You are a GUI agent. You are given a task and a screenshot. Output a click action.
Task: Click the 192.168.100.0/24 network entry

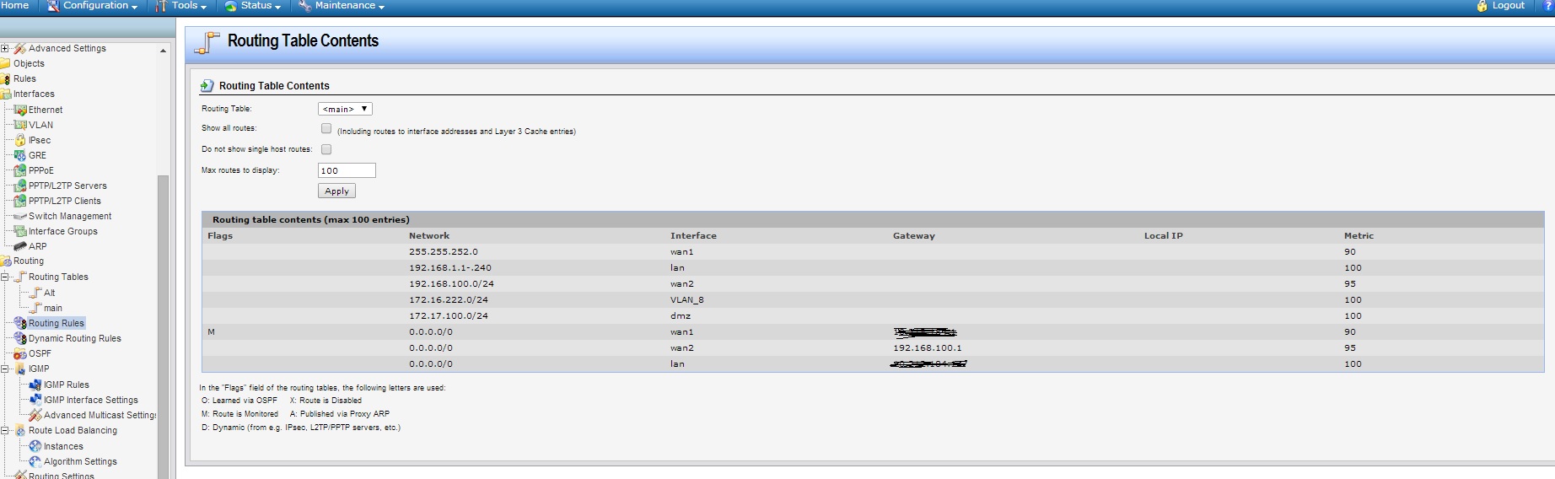(x=451, y=283)
